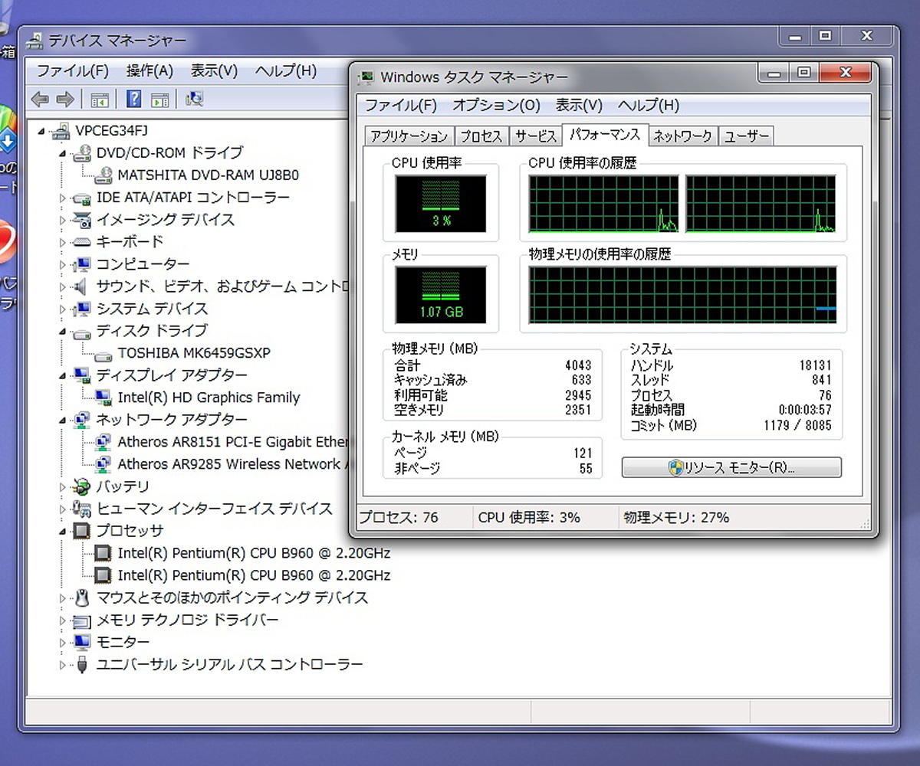Expand the コンピューター node
The width and height of the screenshot is (920, 766).
coord(63,264)
